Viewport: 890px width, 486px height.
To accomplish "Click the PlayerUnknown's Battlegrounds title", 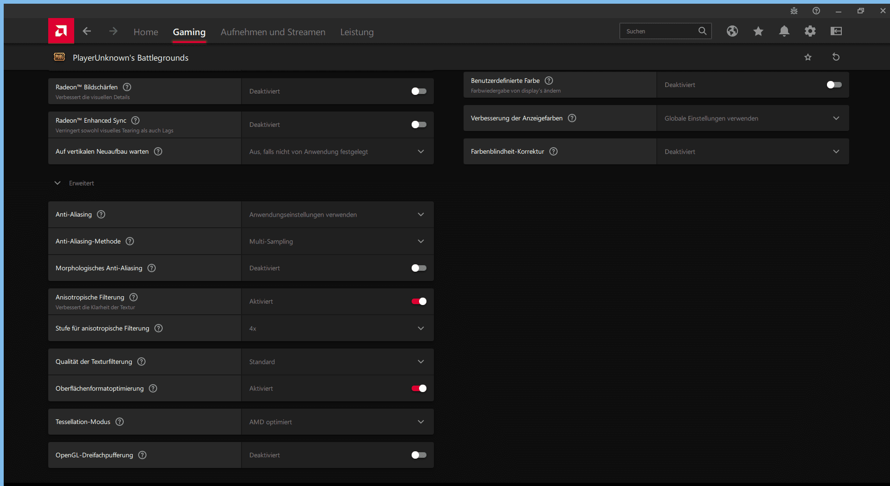I will pos(131,57).
